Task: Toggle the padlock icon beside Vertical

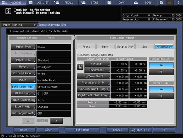Action: pos(80,67)
